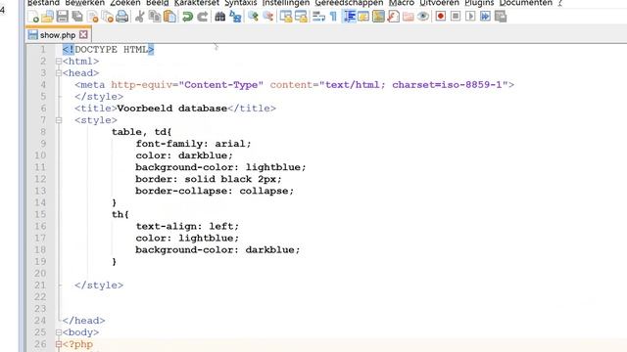Open the Uitvoeren menu
The width and height of the screenshot is (627, 352).
tap(439, 3)
